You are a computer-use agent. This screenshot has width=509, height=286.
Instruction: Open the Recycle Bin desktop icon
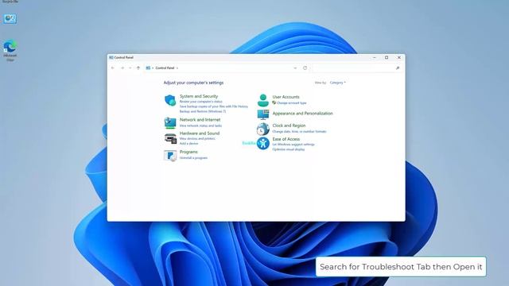click(10, 2)
